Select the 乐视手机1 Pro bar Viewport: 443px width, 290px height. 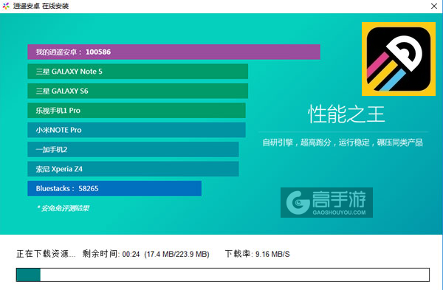pos(137,111)
